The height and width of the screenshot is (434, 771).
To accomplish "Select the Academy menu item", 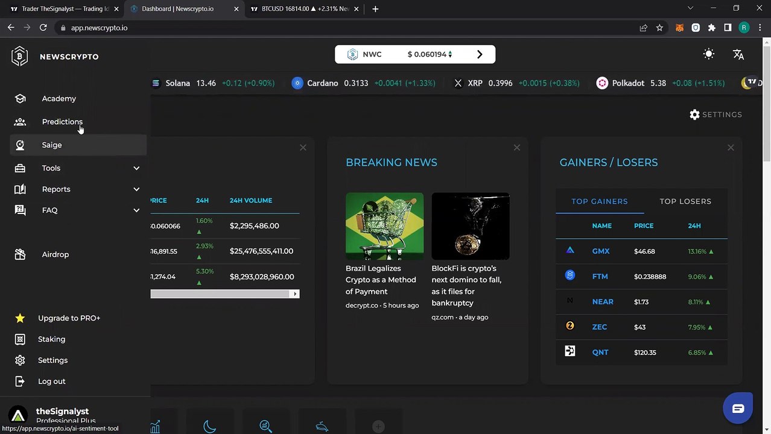I will [59, 98].
